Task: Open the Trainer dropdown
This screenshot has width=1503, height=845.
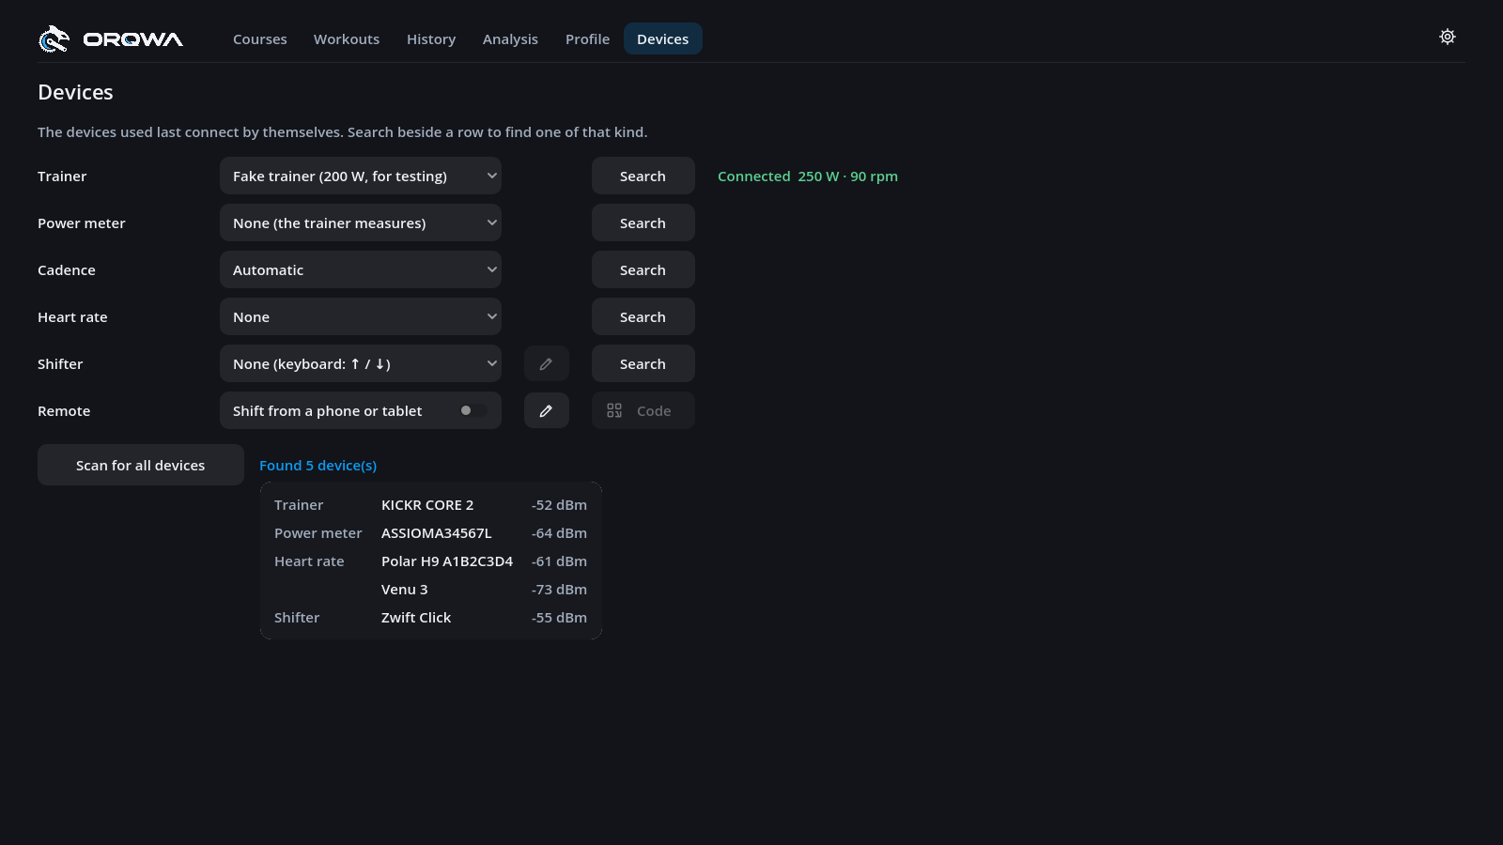Action: (x=361, y=176)
